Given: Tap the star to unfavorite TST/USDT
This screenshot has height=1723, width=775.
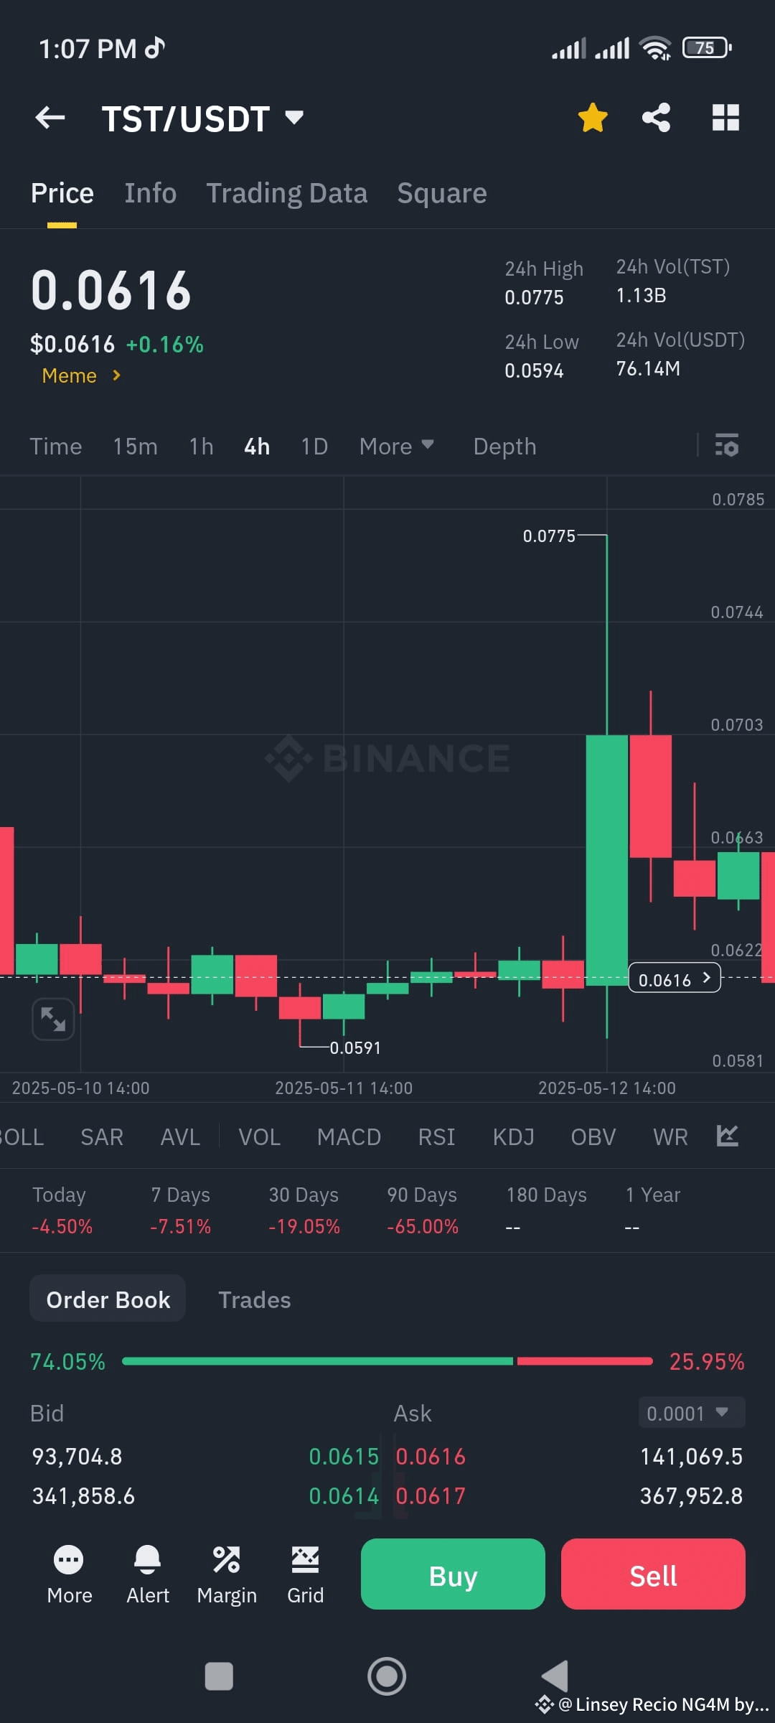Looking at the screenshot, I should pyautogui.click(x=593, y=118).
